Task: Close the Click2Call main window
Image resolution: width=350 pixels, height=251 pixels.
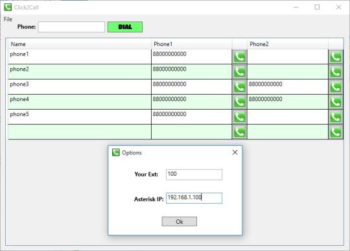Action: coord(338,7)
